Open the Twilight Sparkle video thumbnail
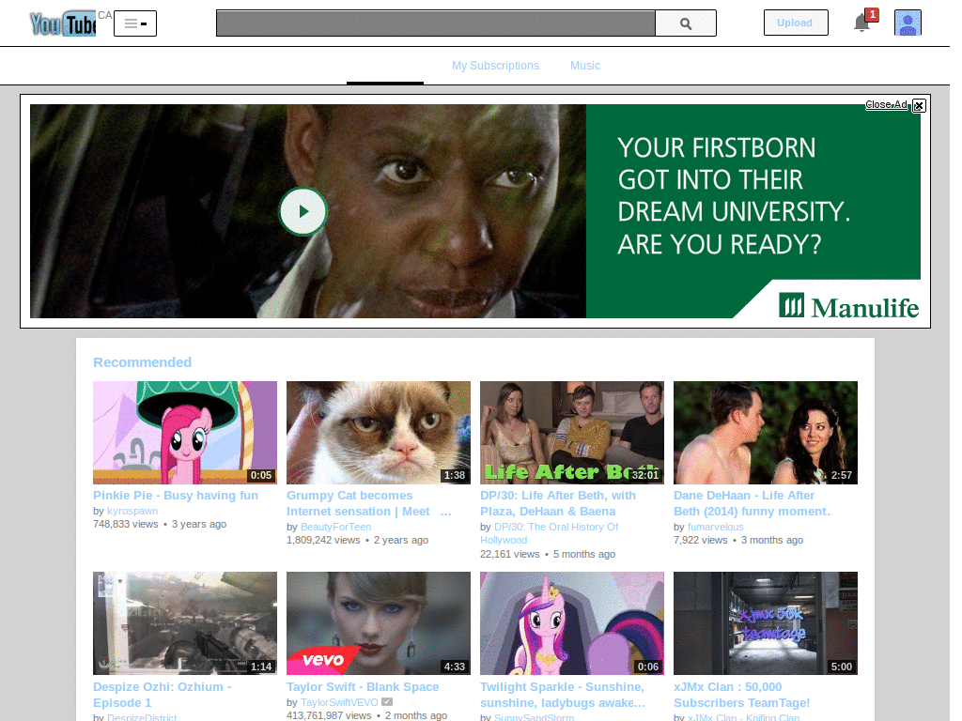The width and height of the screenshot is (962, 721). pyautogui.click(x=572, y=623)
